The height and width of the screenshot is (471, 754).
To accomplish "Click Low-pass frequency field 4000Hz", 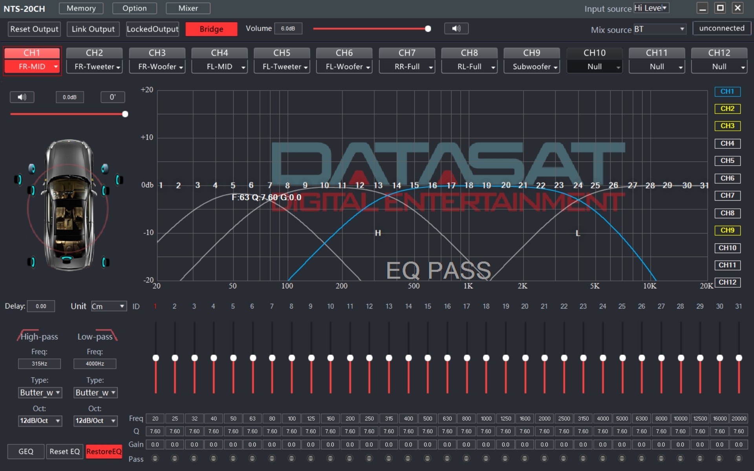I will [x=95, y=364].
